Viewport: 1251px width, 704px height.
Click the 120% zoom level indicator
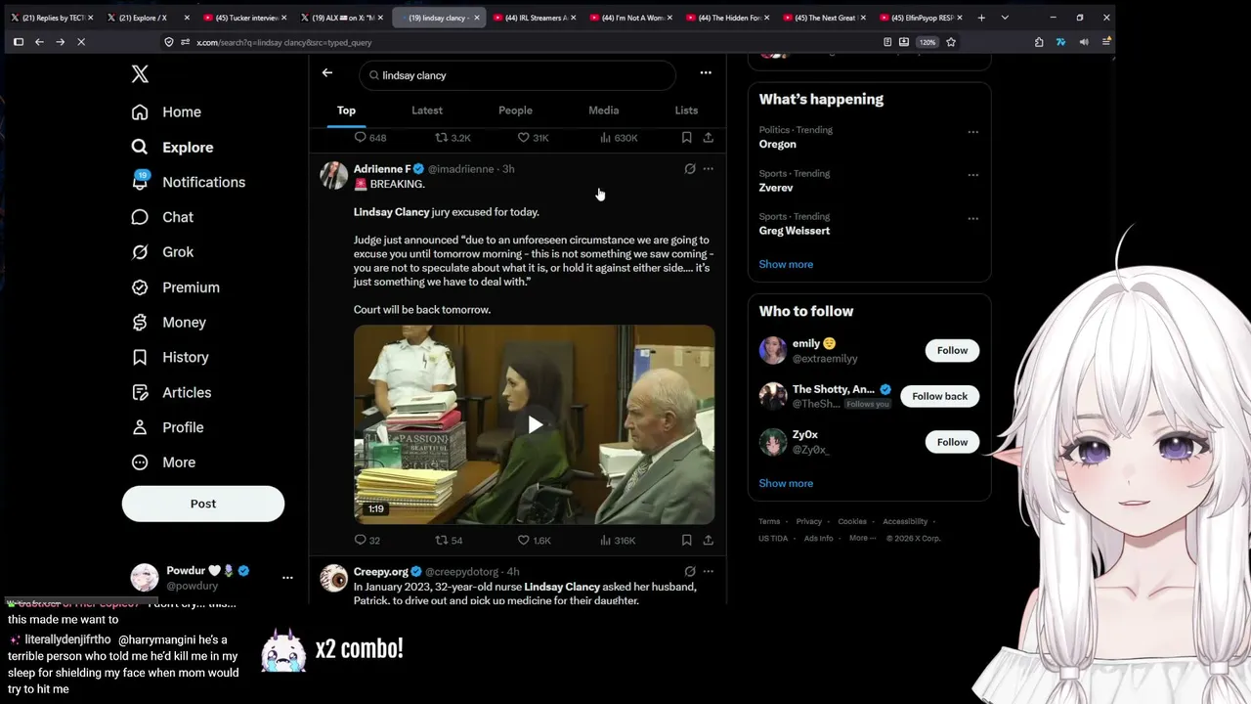[x=927, y=42]
